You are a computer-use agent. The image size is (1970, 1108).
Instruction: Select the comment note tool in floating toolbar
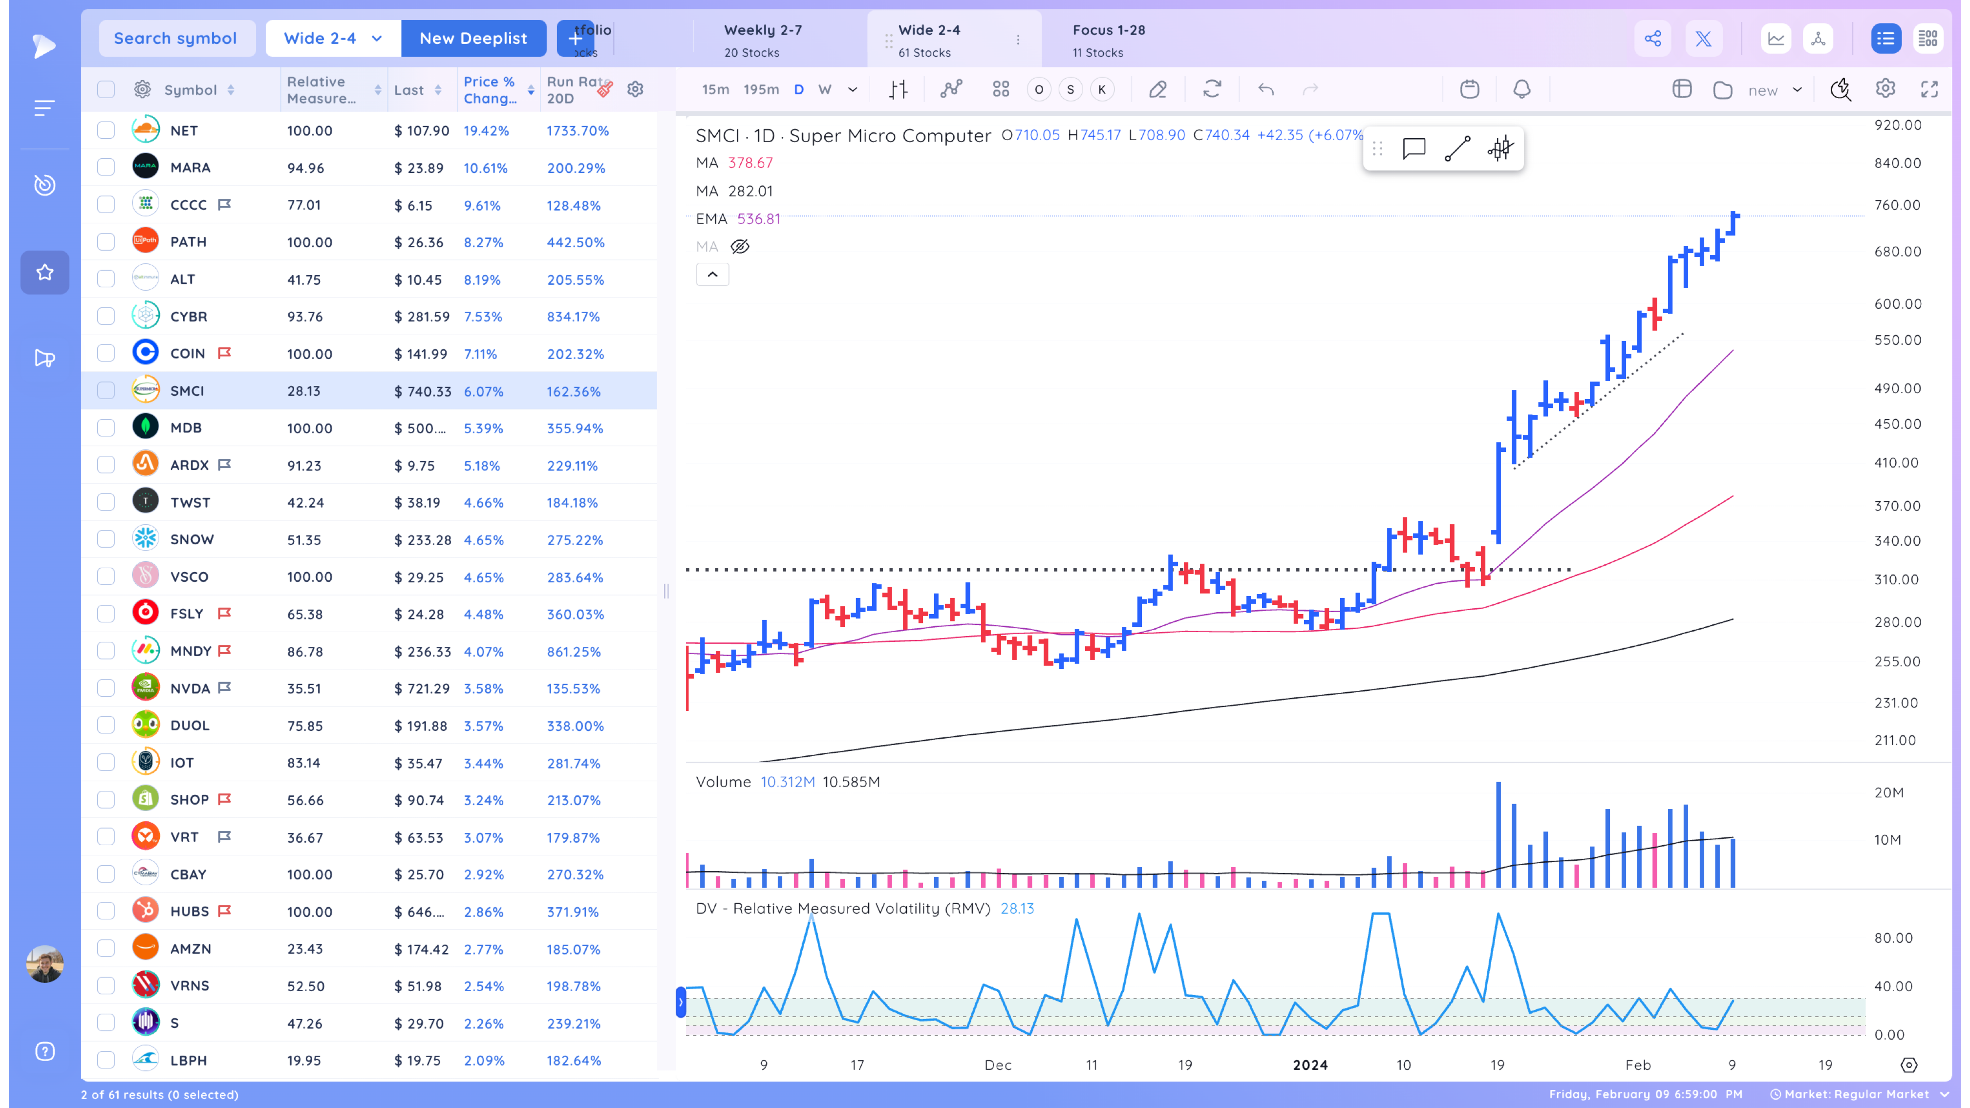pyautogui.click(x=1414, y=149)
